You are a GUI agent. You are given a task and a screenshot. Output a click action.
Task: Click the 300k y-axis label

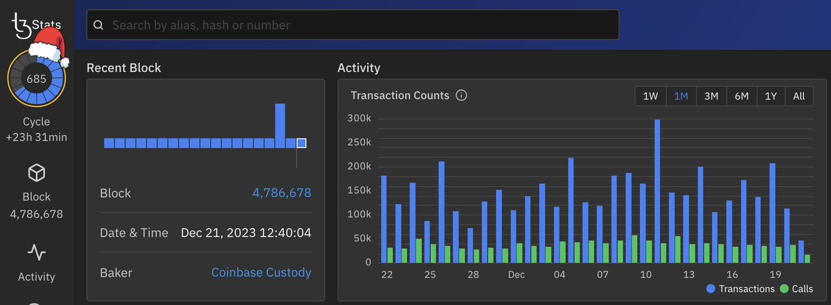click(359, 118)
